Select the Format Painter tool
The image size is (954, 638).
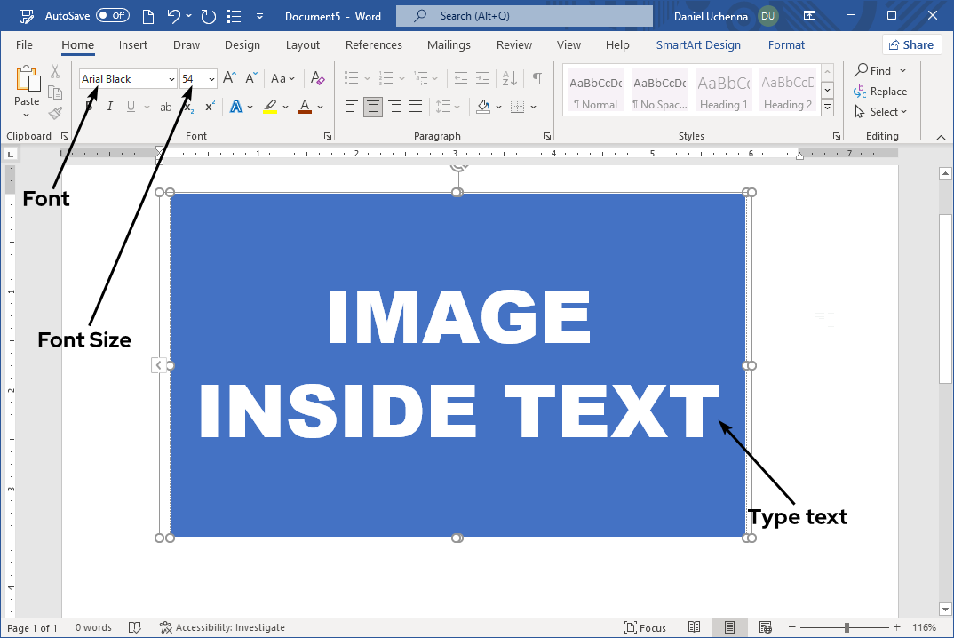click(54, 112)
